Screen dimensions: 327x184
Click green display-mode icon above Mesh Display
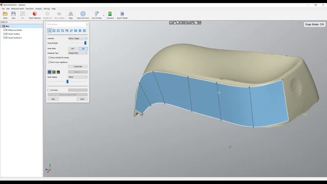coord(54,72)
